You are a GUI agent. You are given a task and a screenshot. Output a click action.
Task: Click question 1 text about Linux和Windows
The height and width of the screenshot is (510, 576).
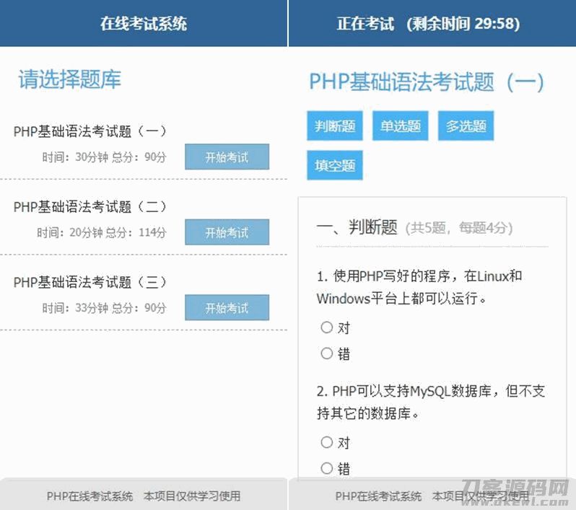point(419,286)
